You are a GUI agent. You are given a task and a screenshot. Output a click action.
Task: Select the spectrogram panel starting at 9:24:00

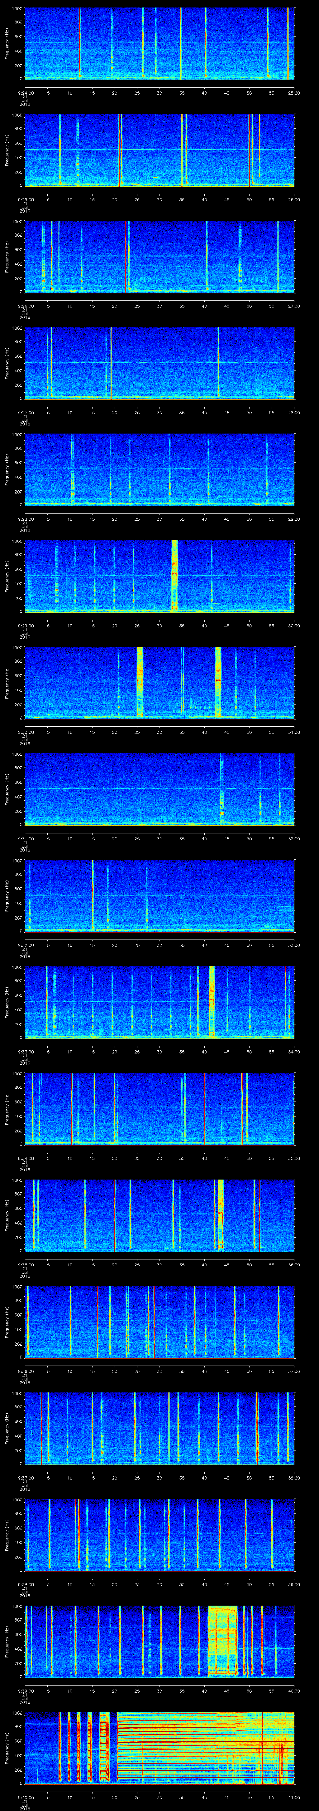(160, 44)
